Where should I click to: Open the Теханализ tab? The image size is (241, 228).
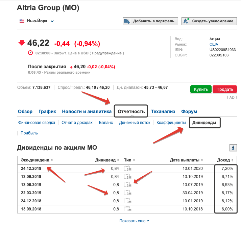point(163,111)
